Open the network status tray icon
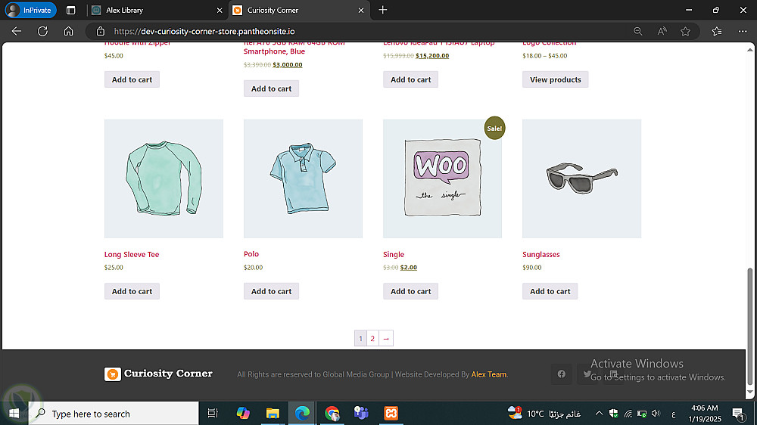The image size is (757, 425). [628, 414]
